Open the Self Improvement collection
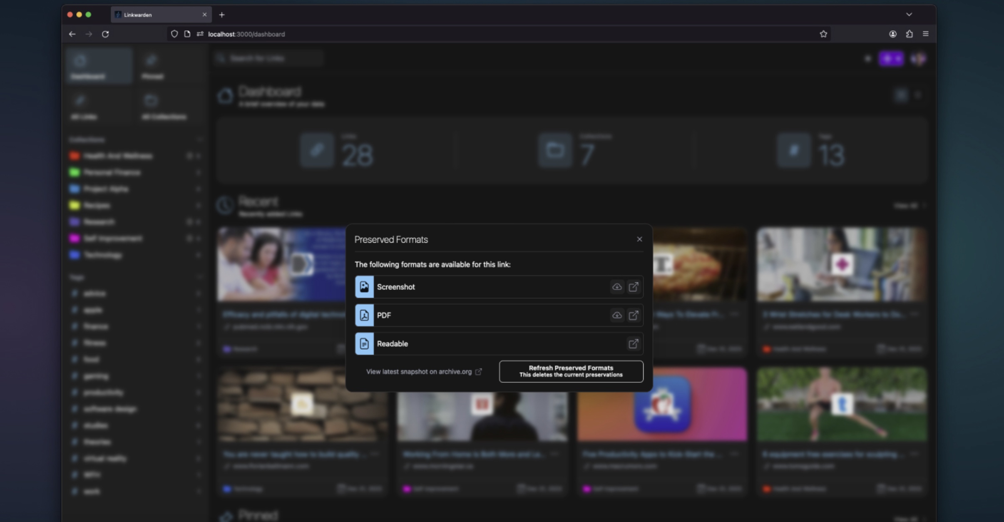The image size is (1004, 522). (135, 238)
